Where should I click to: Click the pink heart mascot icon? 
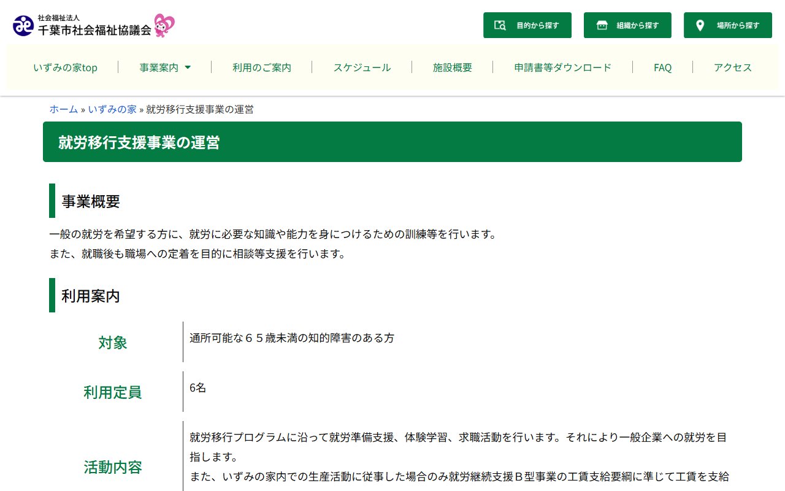tap(164, 25)
